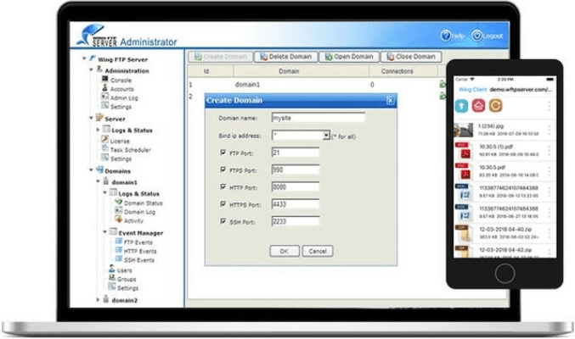575x339 pixels.
Task: Tap the blue upload arrow icon on phone
Action: (462, 106)
